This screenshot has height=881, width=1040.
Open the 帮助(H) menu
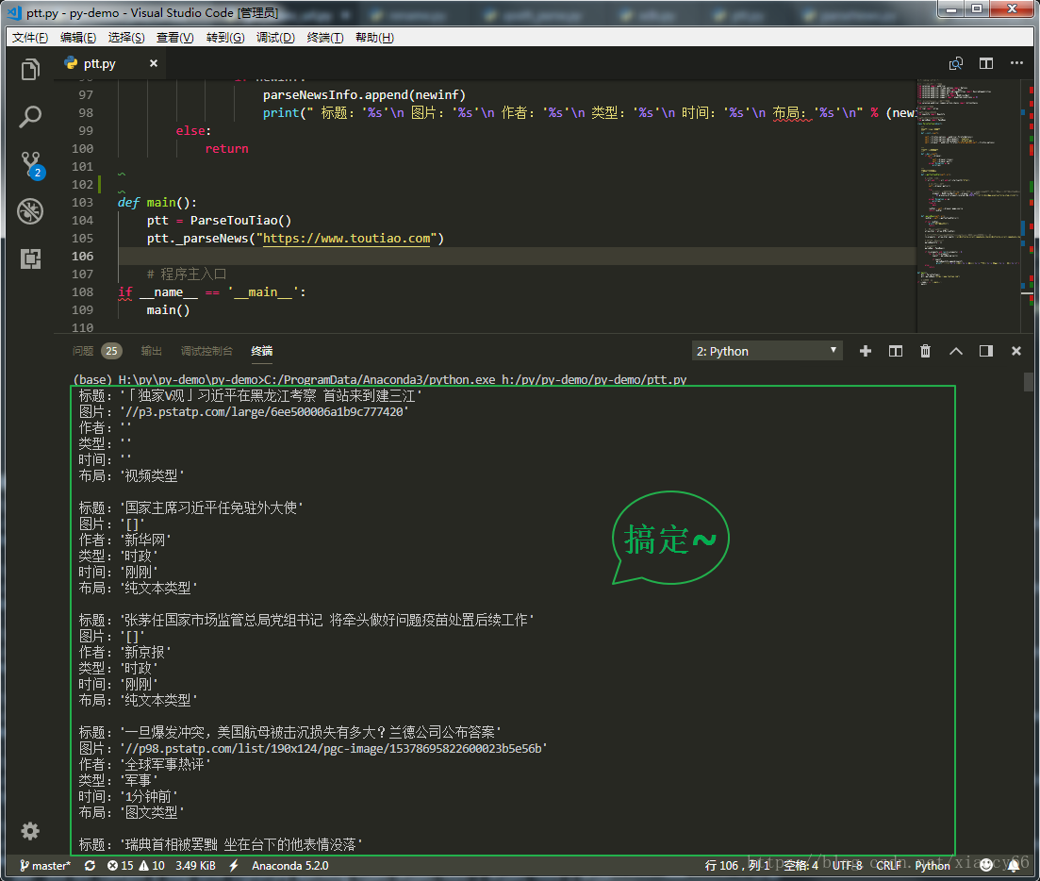click(374, 37)
